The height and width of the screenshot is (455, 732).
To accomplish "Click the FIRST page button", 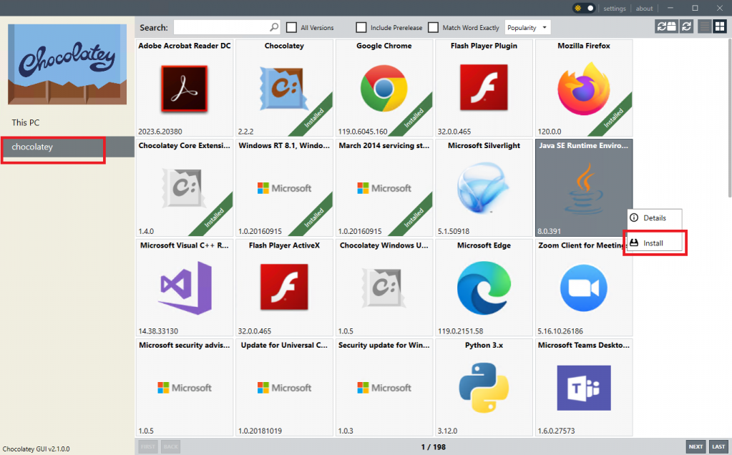I will click(148, 446).
